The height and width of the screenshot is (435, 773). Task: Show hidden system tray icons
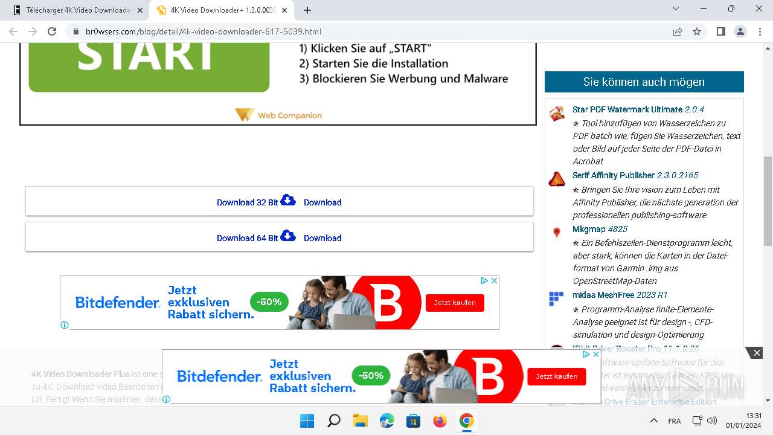[x=653, y=420]
